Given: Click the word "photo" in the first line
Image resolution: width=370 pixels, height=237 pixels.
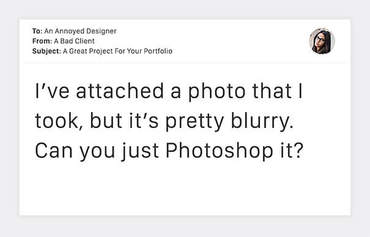Looking at the screenshot, I should pos(216,92).
